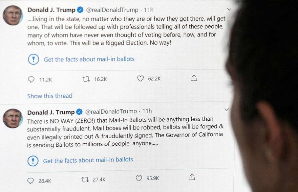
Task: Click 'Donald J. Trump' name on second tweet
Action: tap(51, 112)
